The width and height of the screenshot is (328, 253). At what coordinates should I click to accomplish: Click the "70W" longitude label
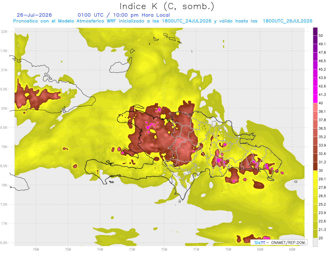click(228, 249)
